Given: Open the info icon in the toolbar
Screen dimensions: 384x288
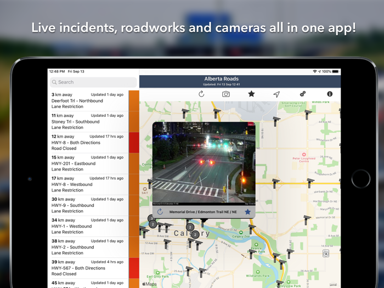Looking at the screenshot, I should coord(330,94).
